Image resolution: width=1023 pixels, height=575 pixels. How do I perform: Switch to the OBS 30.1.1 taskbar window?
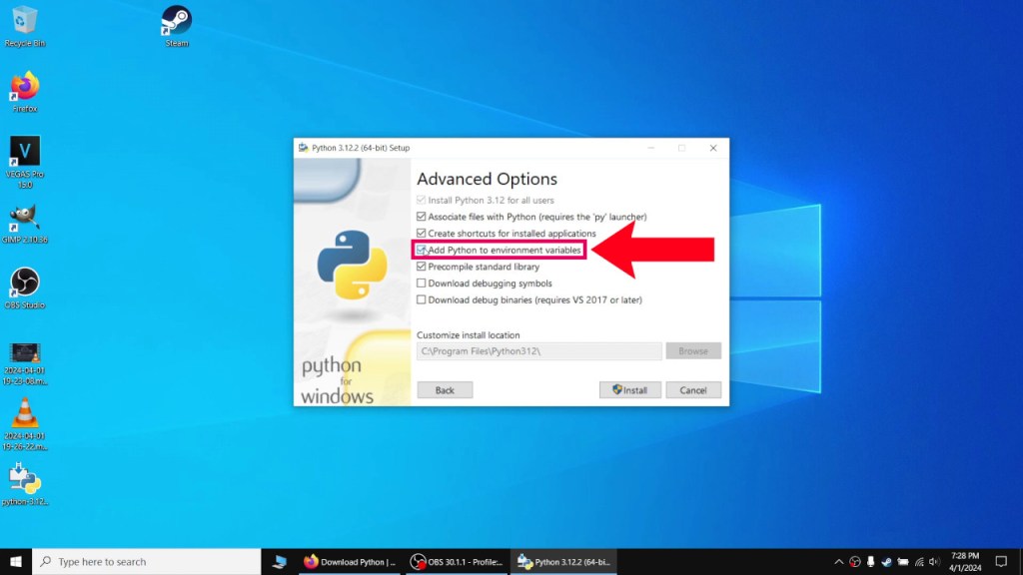455,561
